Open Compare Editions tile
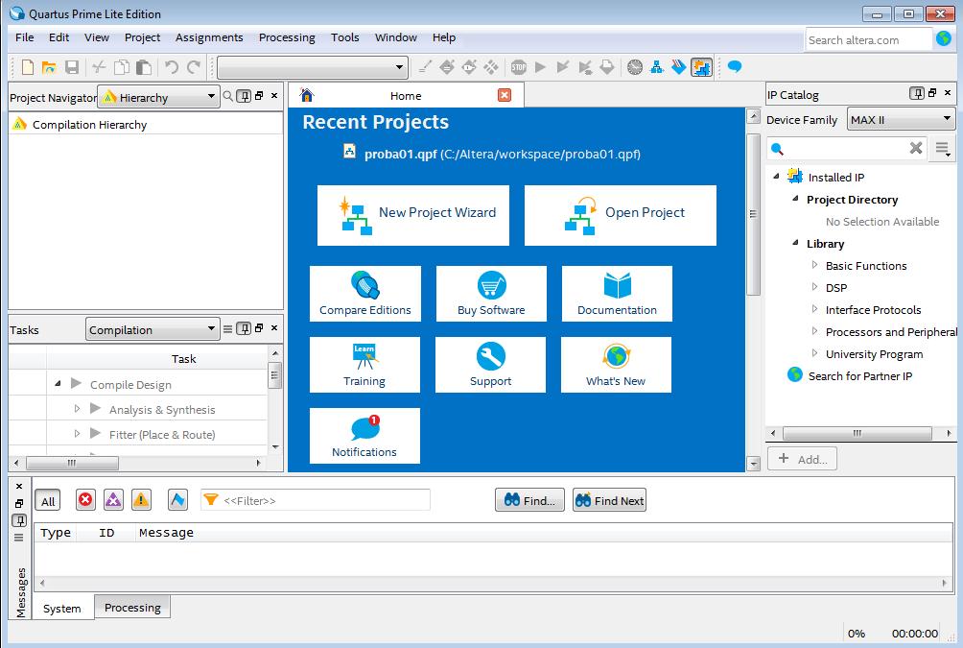Screen dimensions: 963x648 365,294
